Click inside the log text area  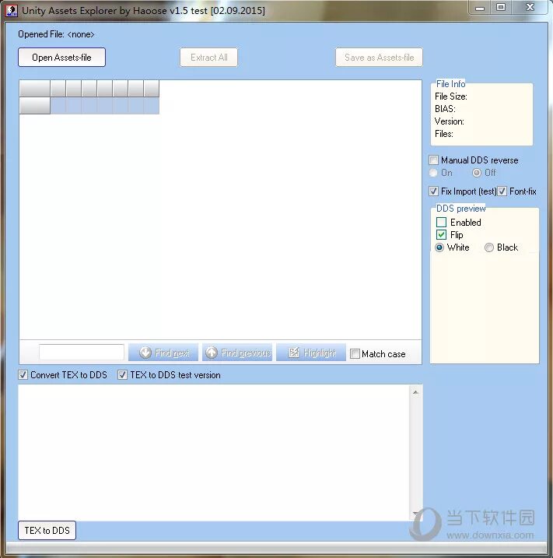tap(214, 453)
